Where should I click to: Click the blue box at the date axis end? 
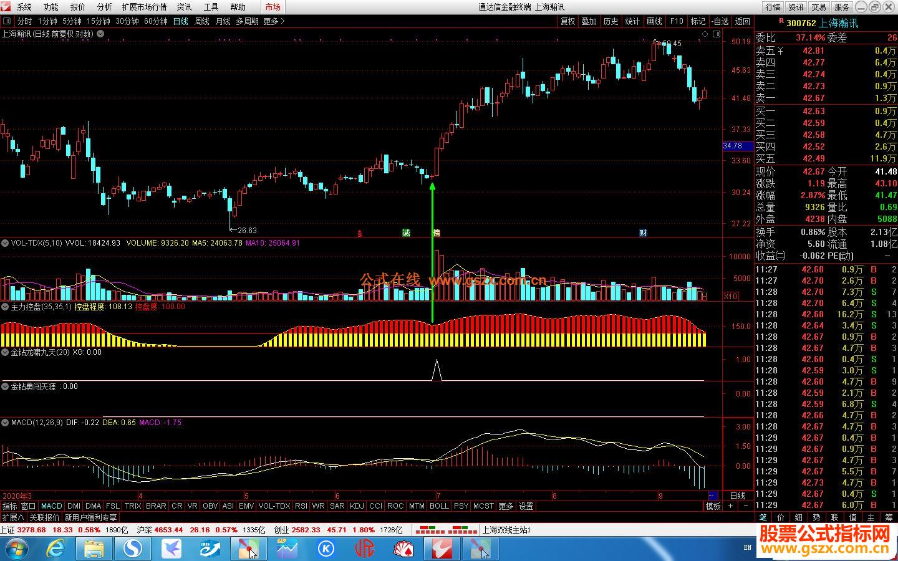tap(713, 496)
